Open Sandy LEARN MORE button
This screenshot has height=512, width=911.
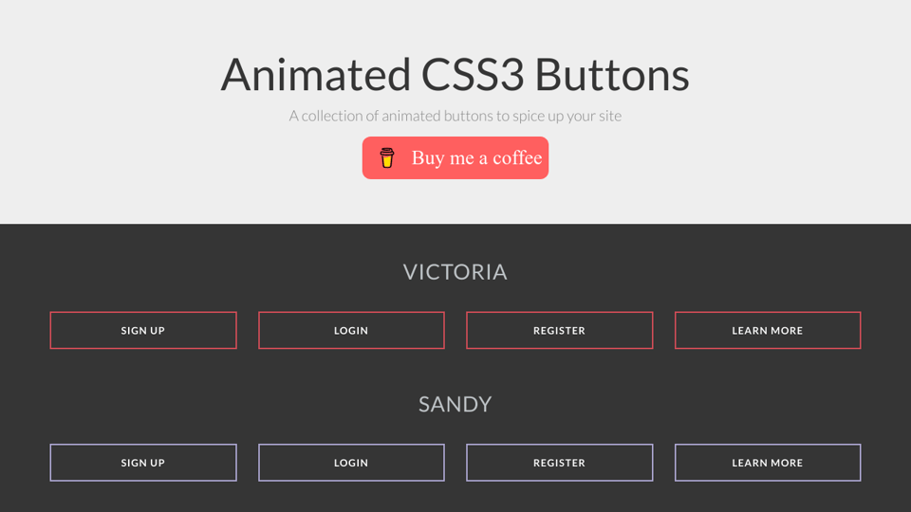click(x=767, y=463)
